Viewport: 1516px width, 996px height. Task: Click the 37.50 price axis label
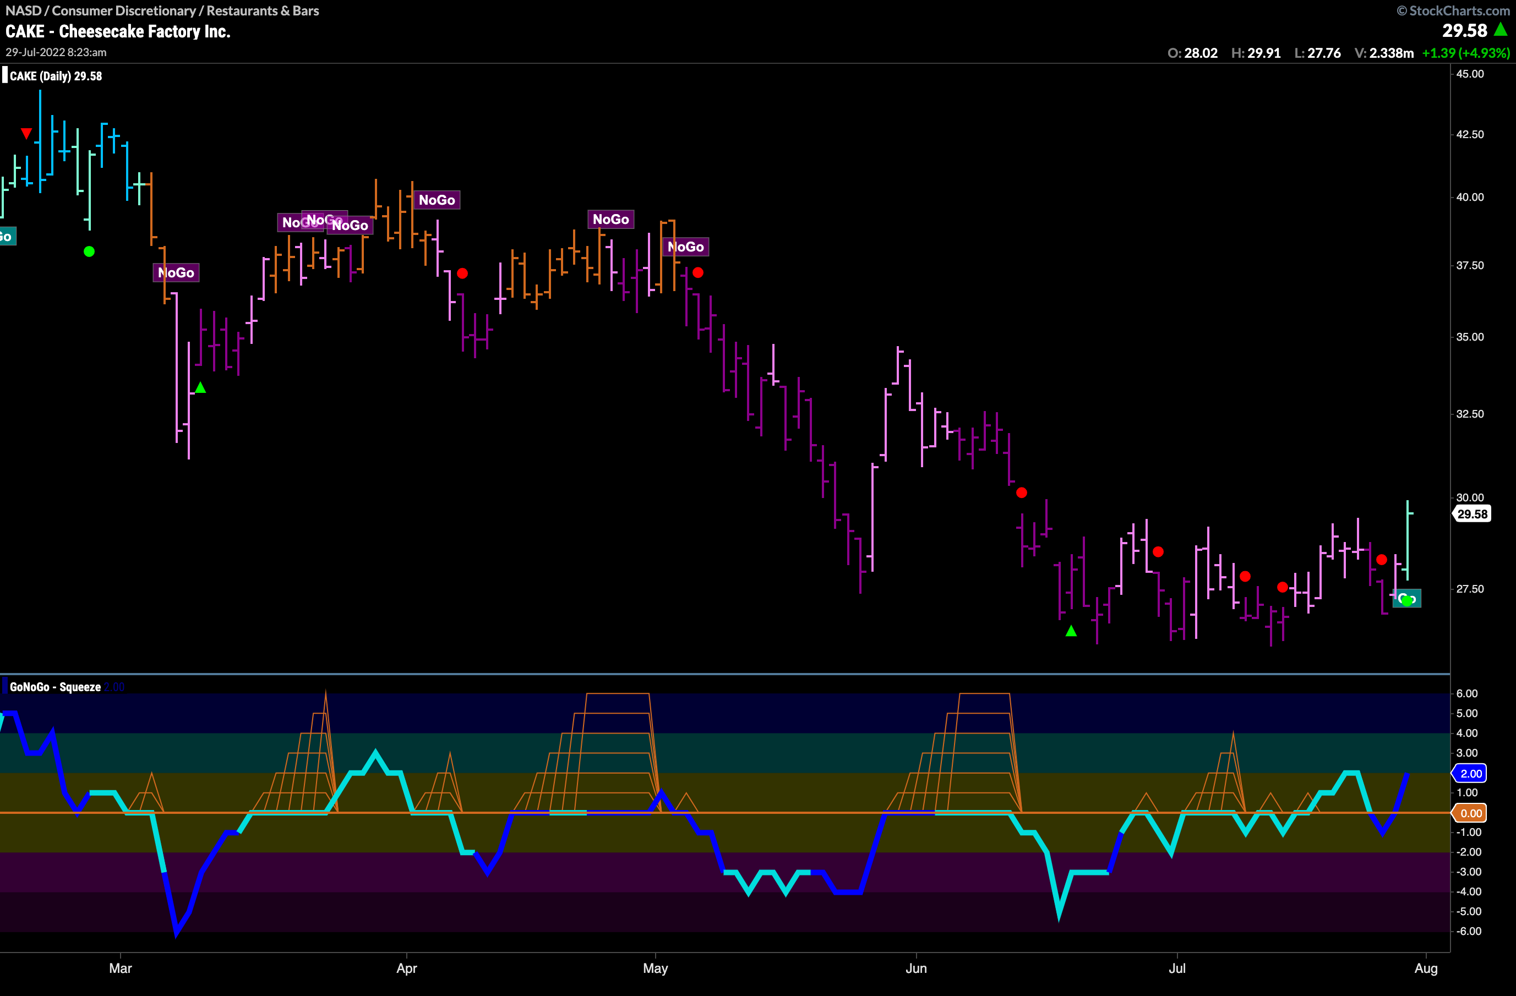click(1470, 265)
